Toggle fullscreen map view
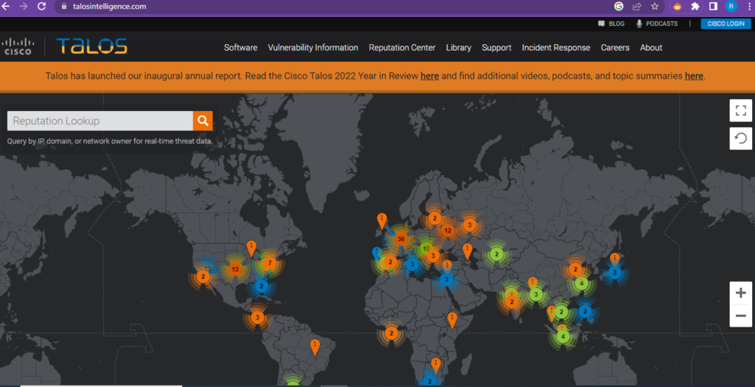This screenshot has height=387, width=755. click(x=740, y=110)
